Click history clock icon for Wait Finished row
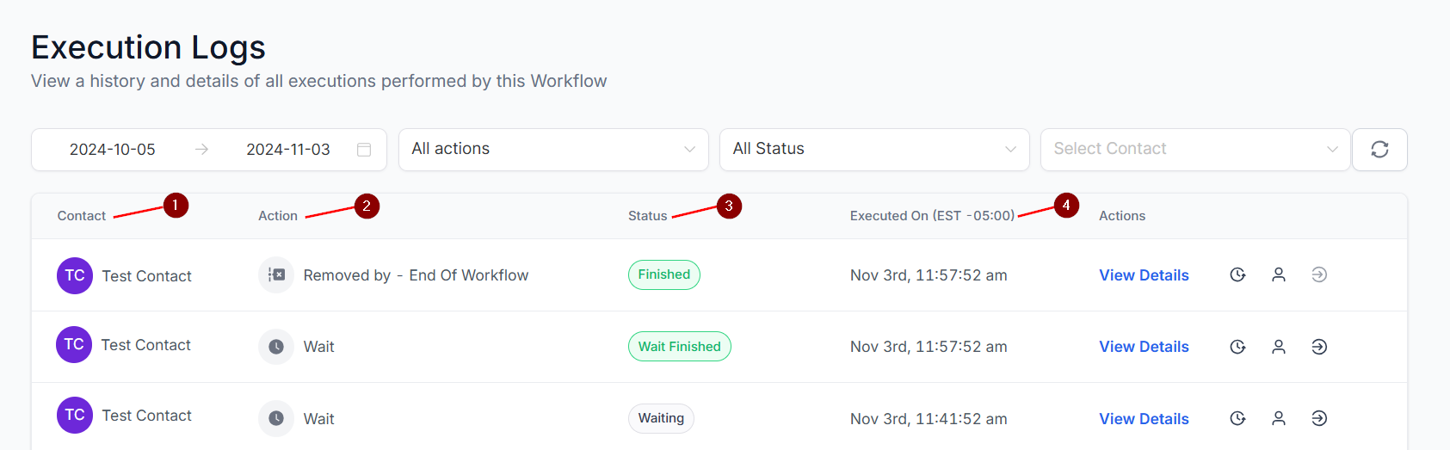 click(1237, 347)
